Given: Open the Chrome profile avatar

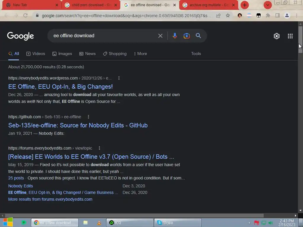Looking at the screenshot, I should [287, 15].
